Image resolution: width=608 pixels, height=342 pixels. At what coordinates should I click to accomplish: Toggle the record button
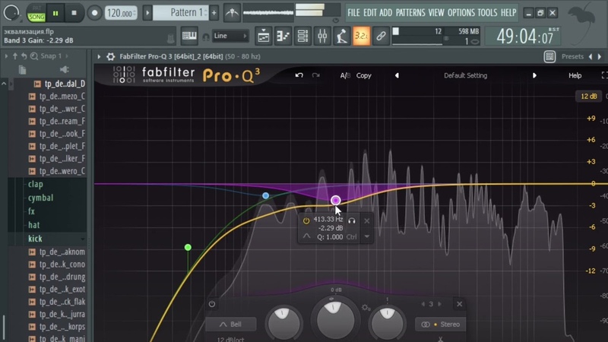[94, 13]
